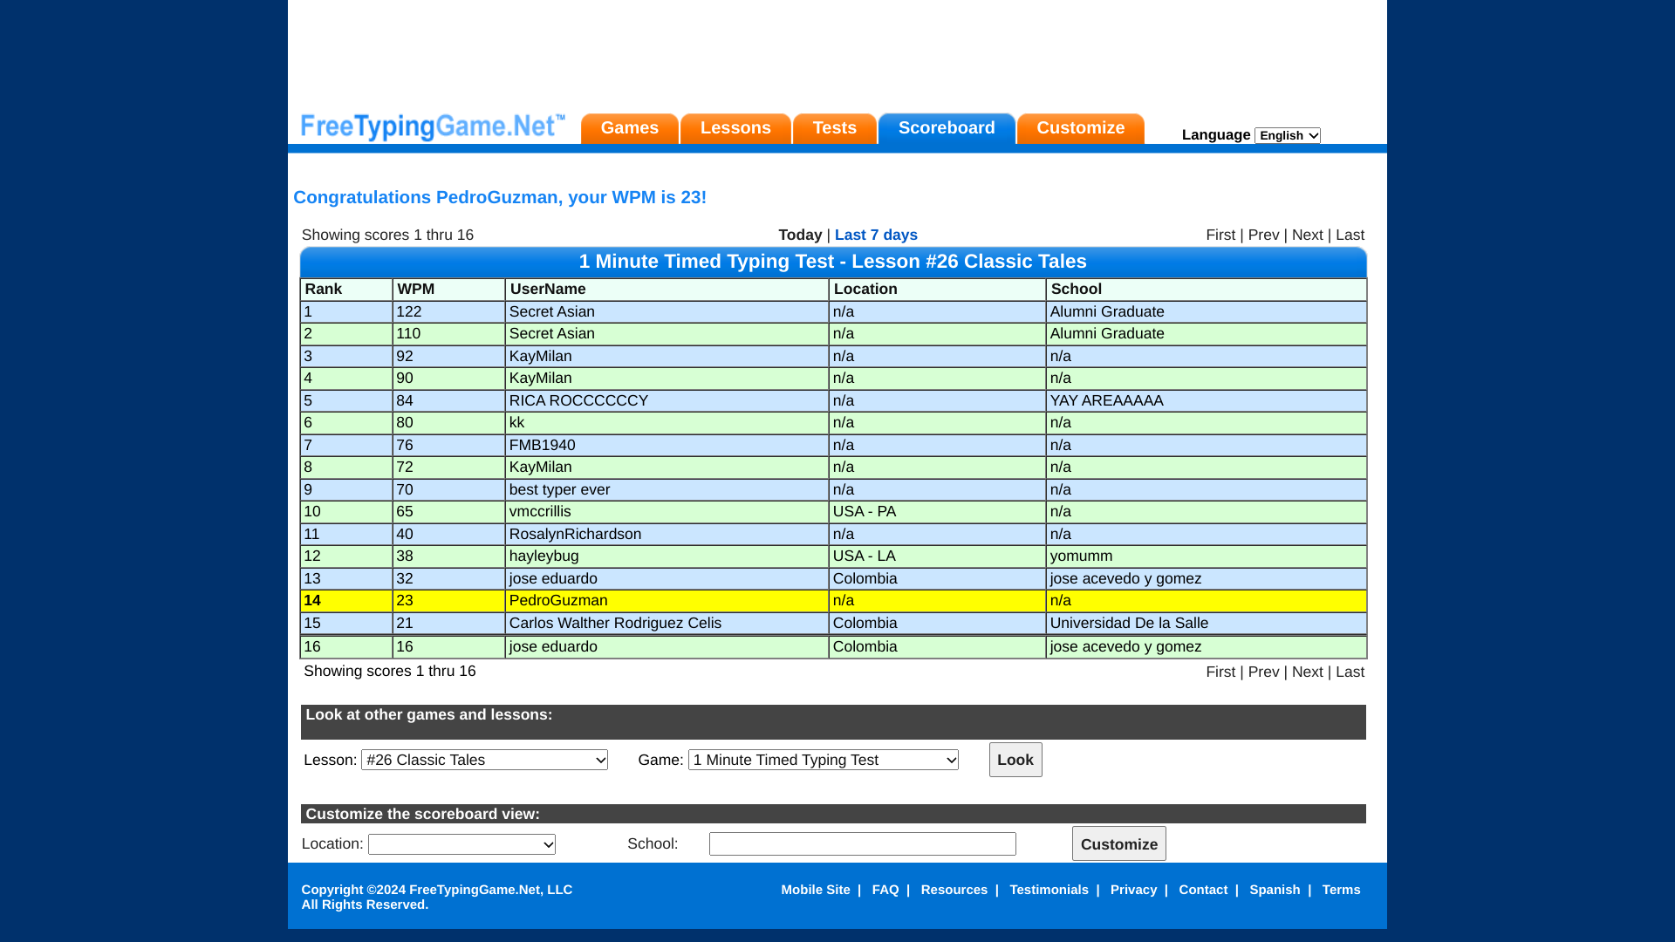Go to Last page above table

1350,235
